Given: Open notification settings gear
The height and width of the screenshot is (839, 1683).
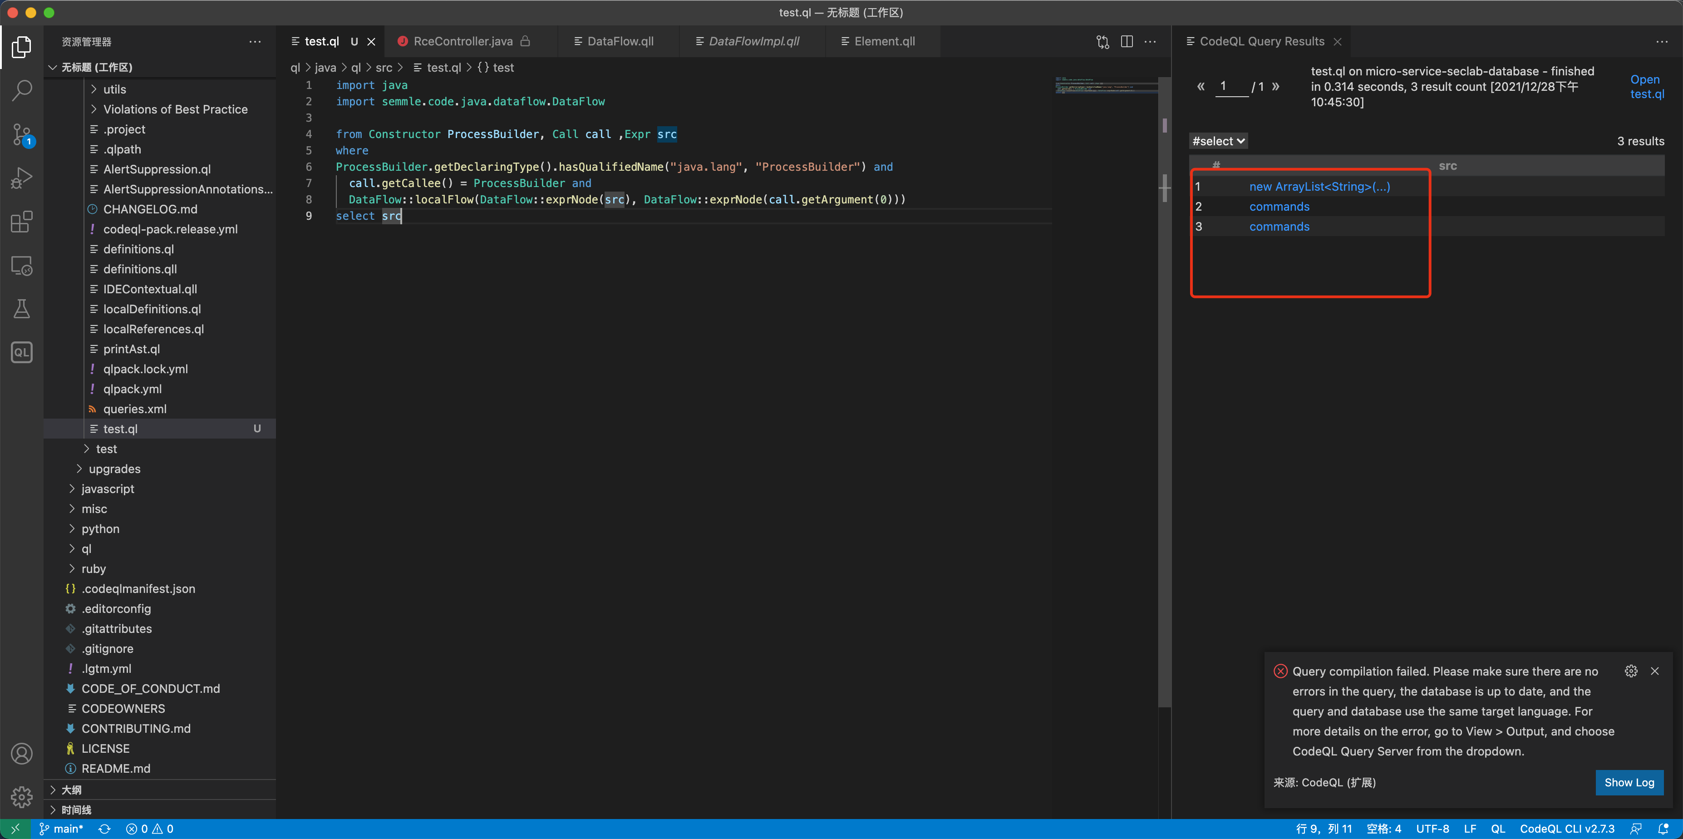Looking at the screenshot, I should (x=1631, y=671).
